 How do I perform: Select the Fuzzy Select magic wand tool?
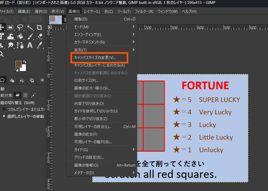[x=30, y=27]
